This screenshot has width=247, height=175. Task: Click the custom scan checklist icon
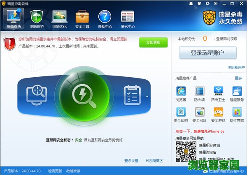[132, 95]
